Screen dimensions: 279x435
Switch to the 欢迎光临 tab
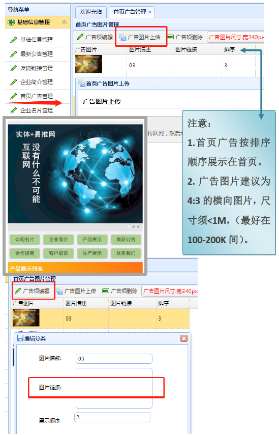coord(91,12)
